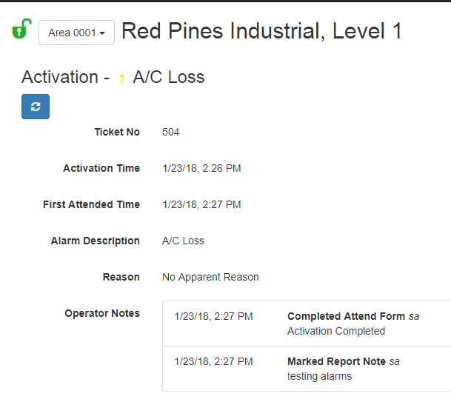Click the Alarm Description label
The image size is (451, 399).
click(x=96, y=241)
